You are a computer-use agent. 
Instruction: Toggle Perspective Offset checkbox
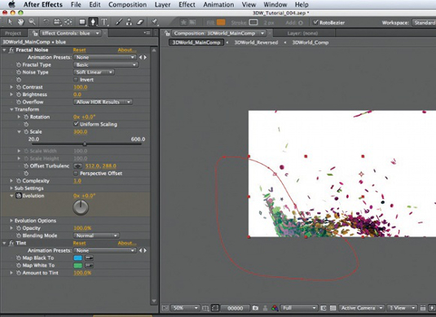coord(76,174)
